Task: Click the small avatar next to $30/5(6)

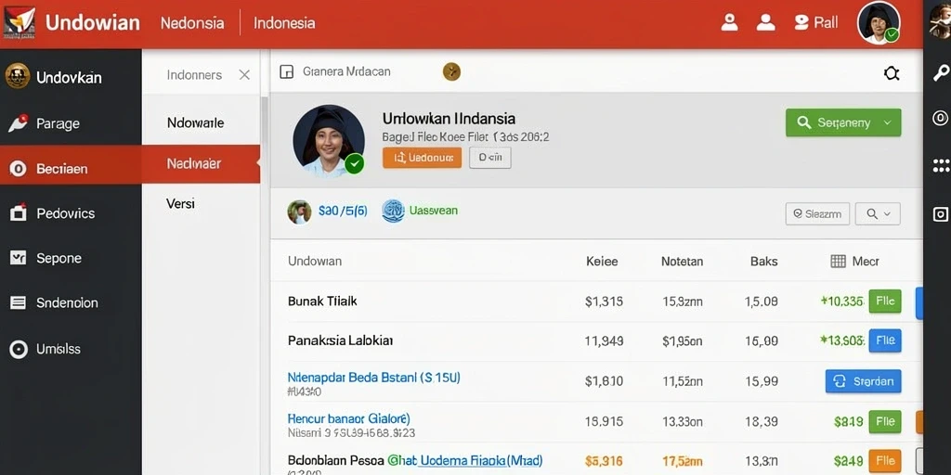Action: 300,212
